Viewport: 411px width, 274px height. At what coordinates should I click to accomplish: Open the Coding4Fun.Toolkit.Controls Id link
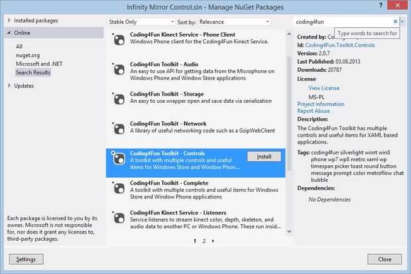[340, 45]
